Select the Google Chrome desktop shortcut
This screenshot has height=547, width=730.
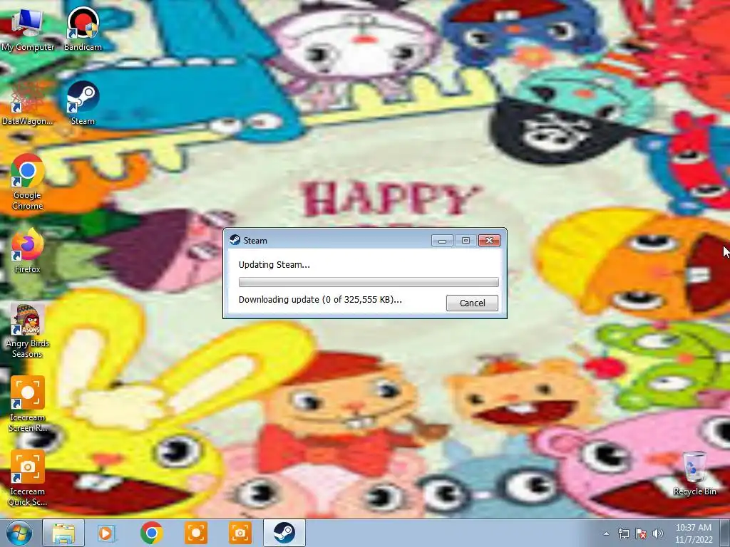(x=28, y=182)
